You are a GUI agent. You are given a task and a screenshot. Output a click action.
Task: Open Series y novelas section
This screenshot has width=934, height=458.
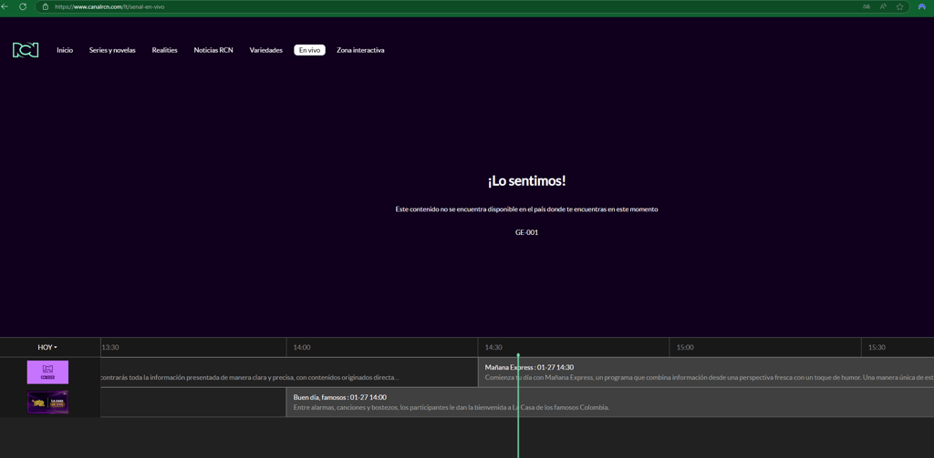coord(112,51)
